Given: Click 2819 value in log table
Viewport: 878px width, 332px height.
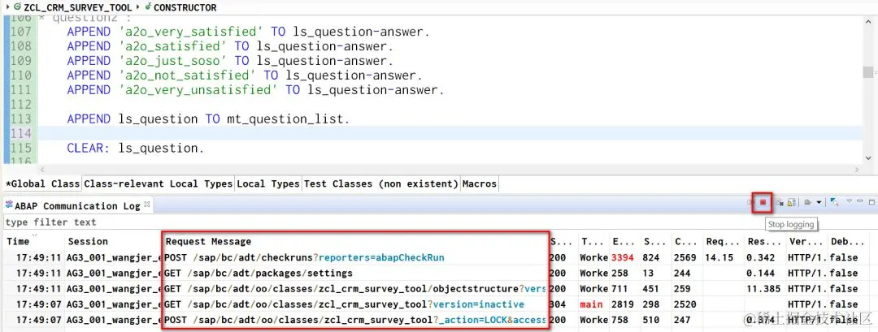Looking at the screenshot, I should pos(623,304).
